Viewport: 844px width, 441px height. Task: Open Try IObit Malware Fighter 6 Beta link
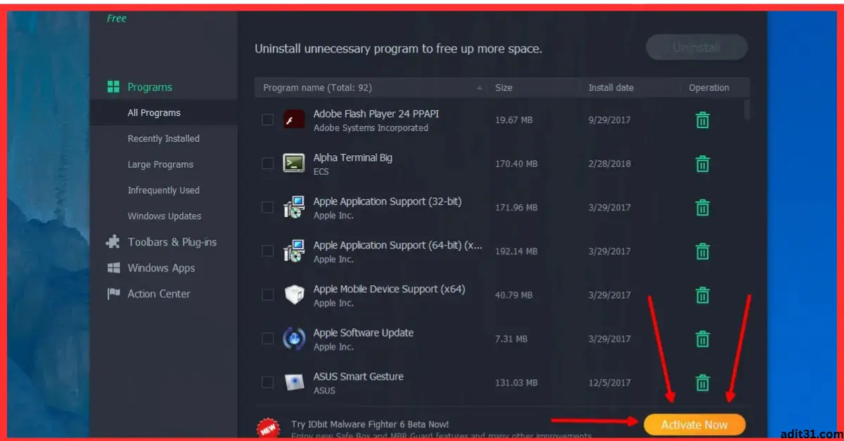tap(370, 424)
